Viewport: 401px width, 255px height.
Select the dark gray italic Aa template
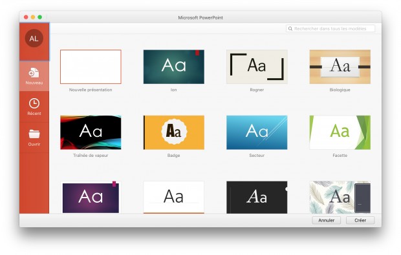pyautogui.click(x=257, y=197)
